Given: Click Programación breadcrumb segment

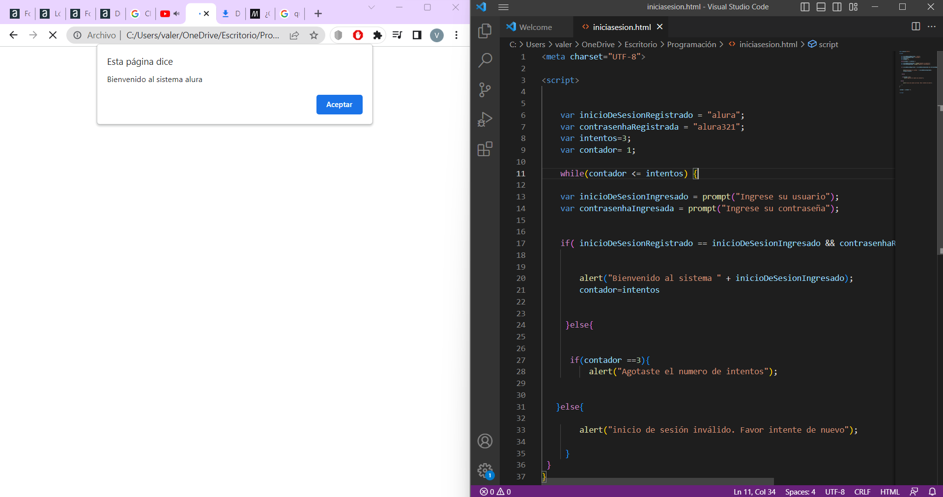Looking at the screenshot, I should [x=691, y=44].
